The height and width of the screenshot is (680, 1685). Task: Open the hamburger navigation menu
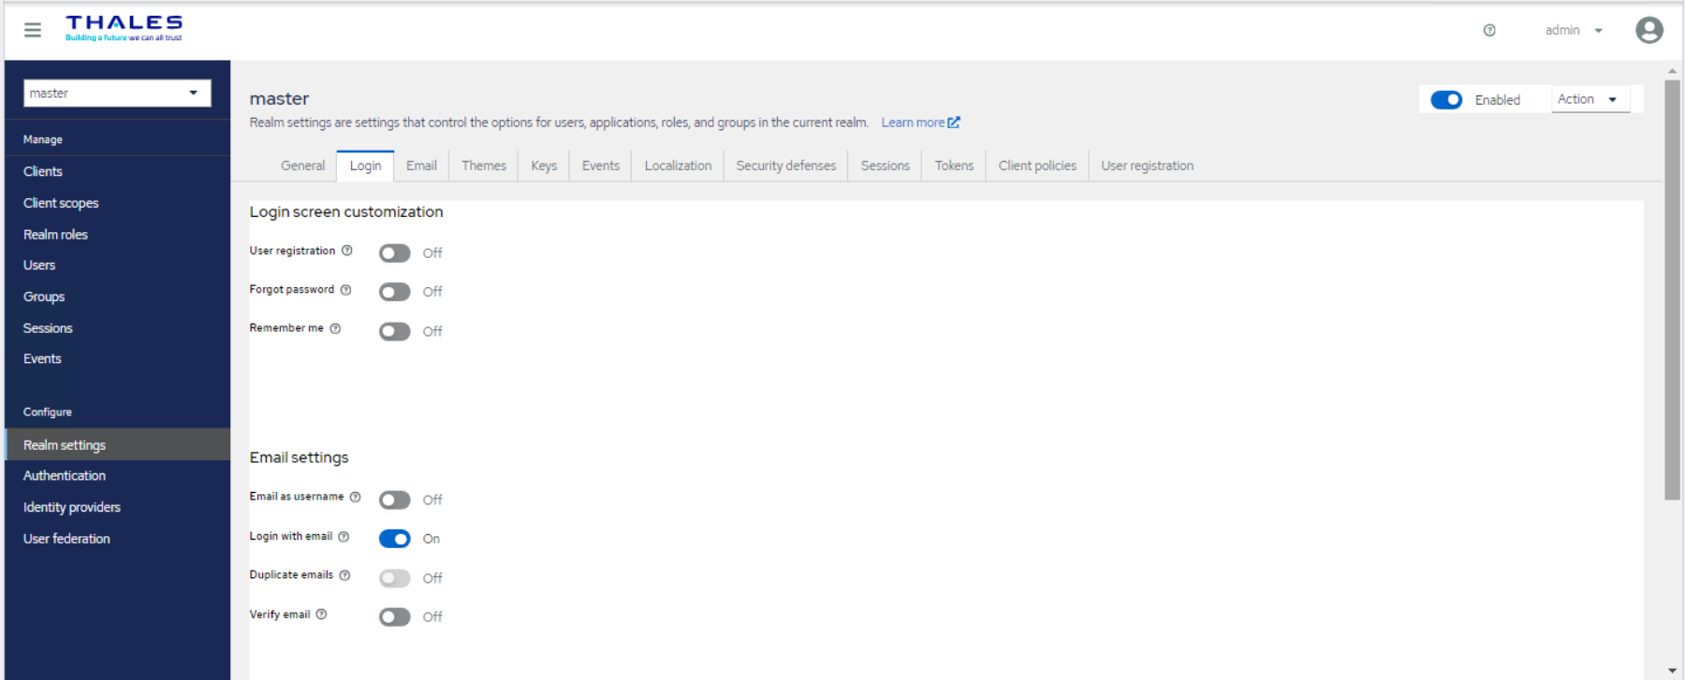(33, 30)
